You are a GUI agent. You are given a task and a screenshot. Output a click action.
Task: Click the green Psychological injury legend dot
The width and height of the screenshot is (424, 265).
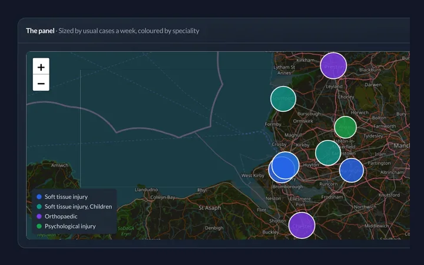[39, 226]
